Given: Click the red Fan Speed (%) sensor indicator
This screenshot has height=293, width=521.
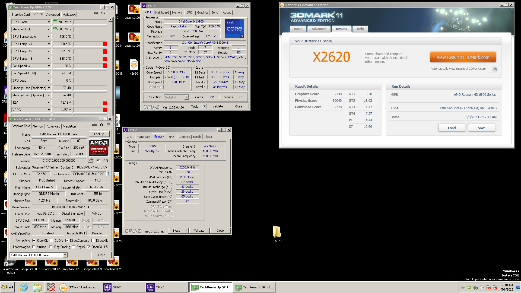Looking at the screenshot, I should coord(105,66).
